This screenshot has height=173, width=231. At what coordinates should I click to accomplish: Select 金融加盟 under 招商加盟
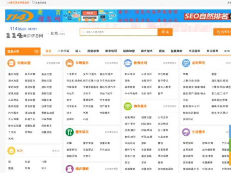click(30, 126)
